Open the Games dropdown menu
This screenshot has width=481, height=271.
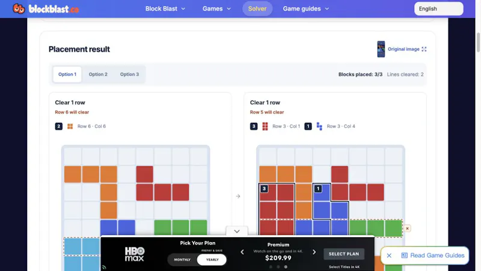(216, 8)
